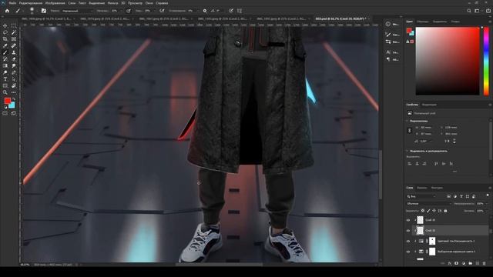Image resolution: width=493 pixels, height=277 pixels.
Task: Select the Brush tool in toolbar
Action: coord(5,52)
